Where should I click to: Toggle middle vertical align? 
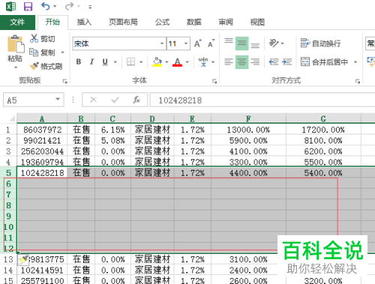241,44
